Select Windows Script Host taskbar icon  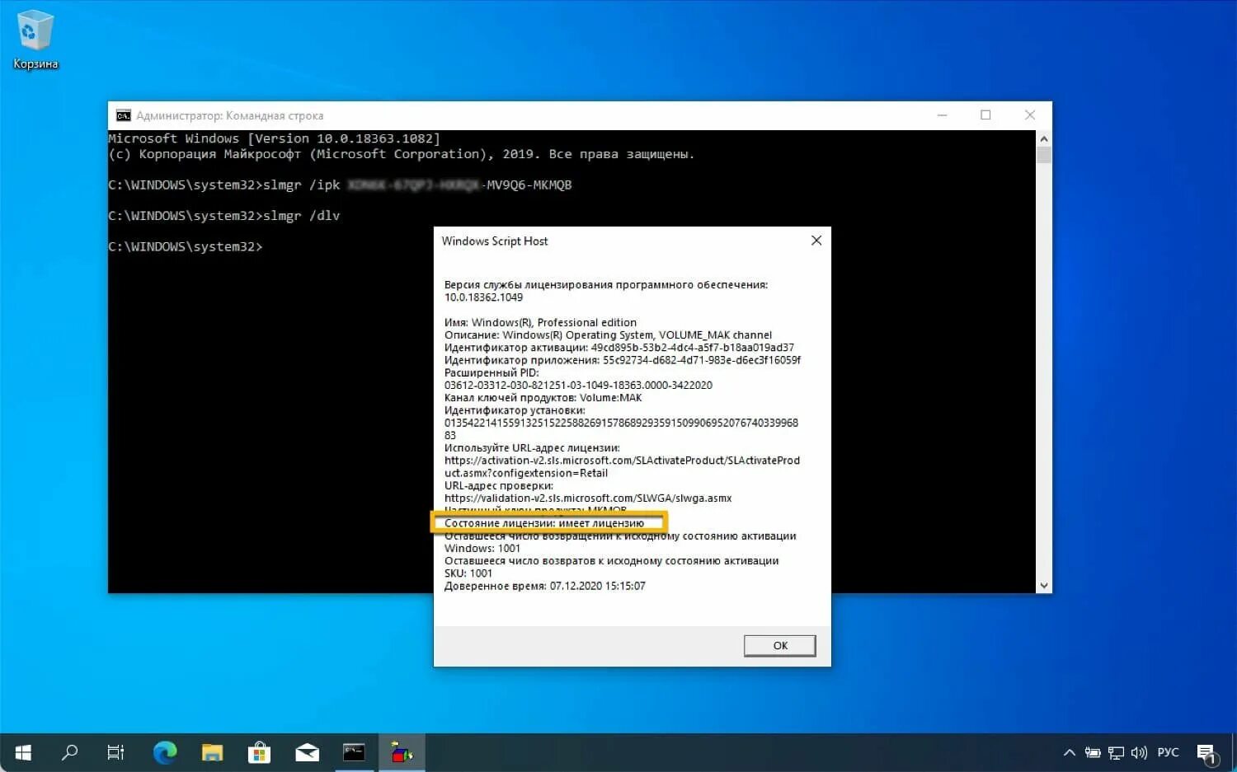(402, 752)
